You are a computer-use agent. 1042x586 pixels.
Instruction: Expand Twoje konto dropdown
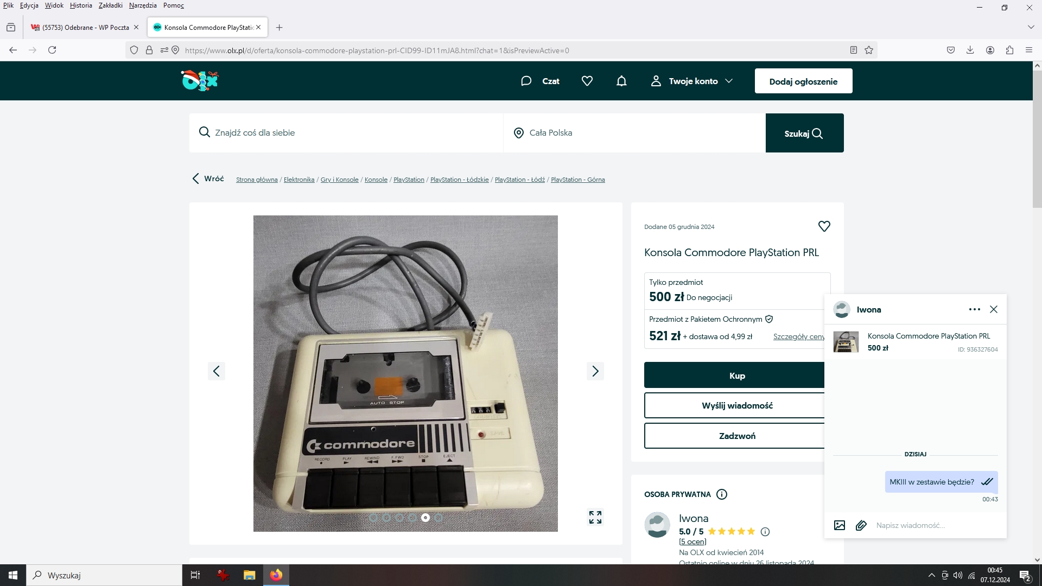pos(692,81)
